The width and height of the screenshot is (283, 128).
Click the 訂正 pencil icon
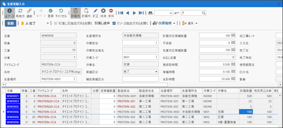pos(95,11)
